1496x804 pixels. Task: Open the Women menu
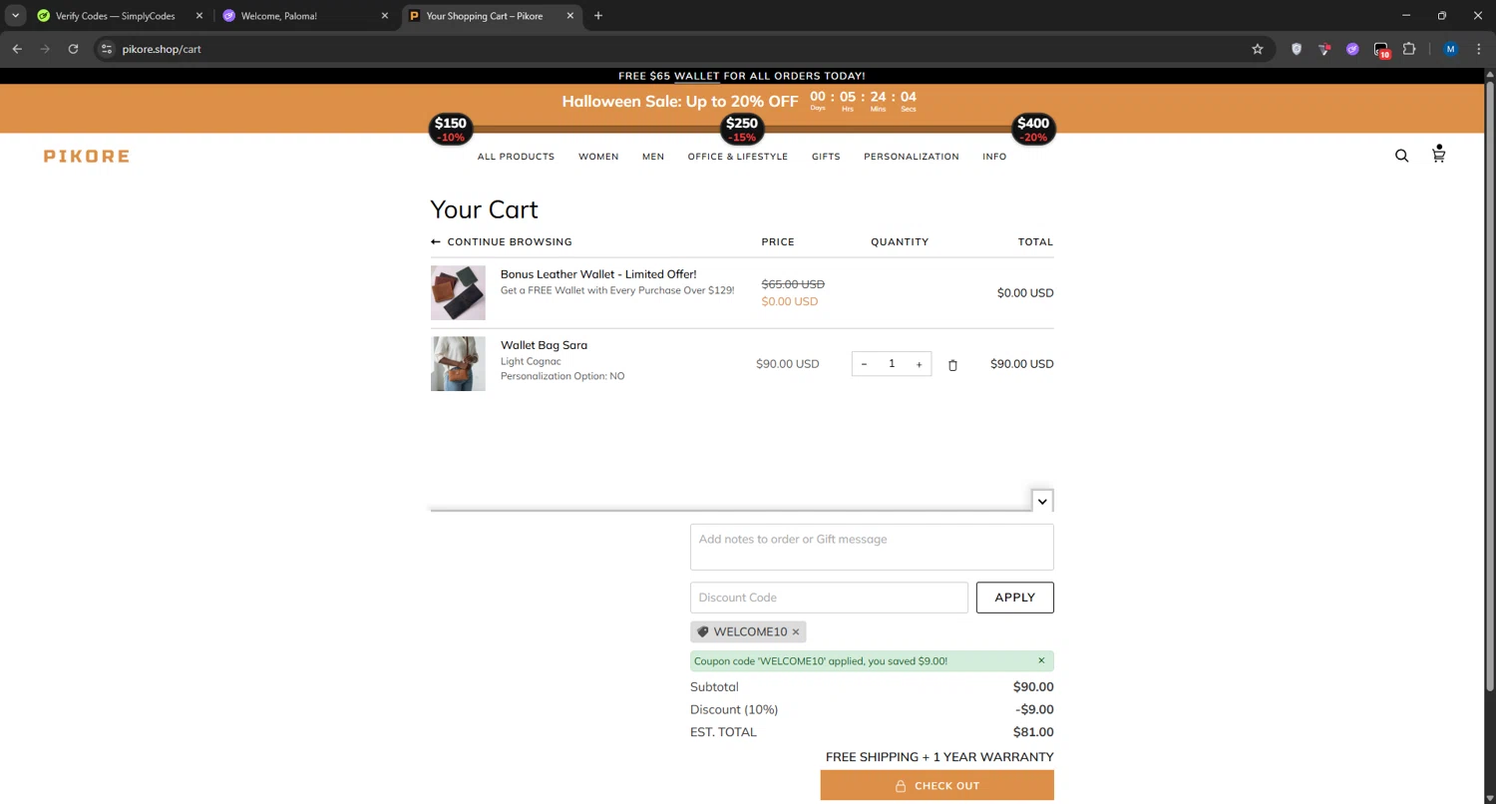tap(598, 157)
